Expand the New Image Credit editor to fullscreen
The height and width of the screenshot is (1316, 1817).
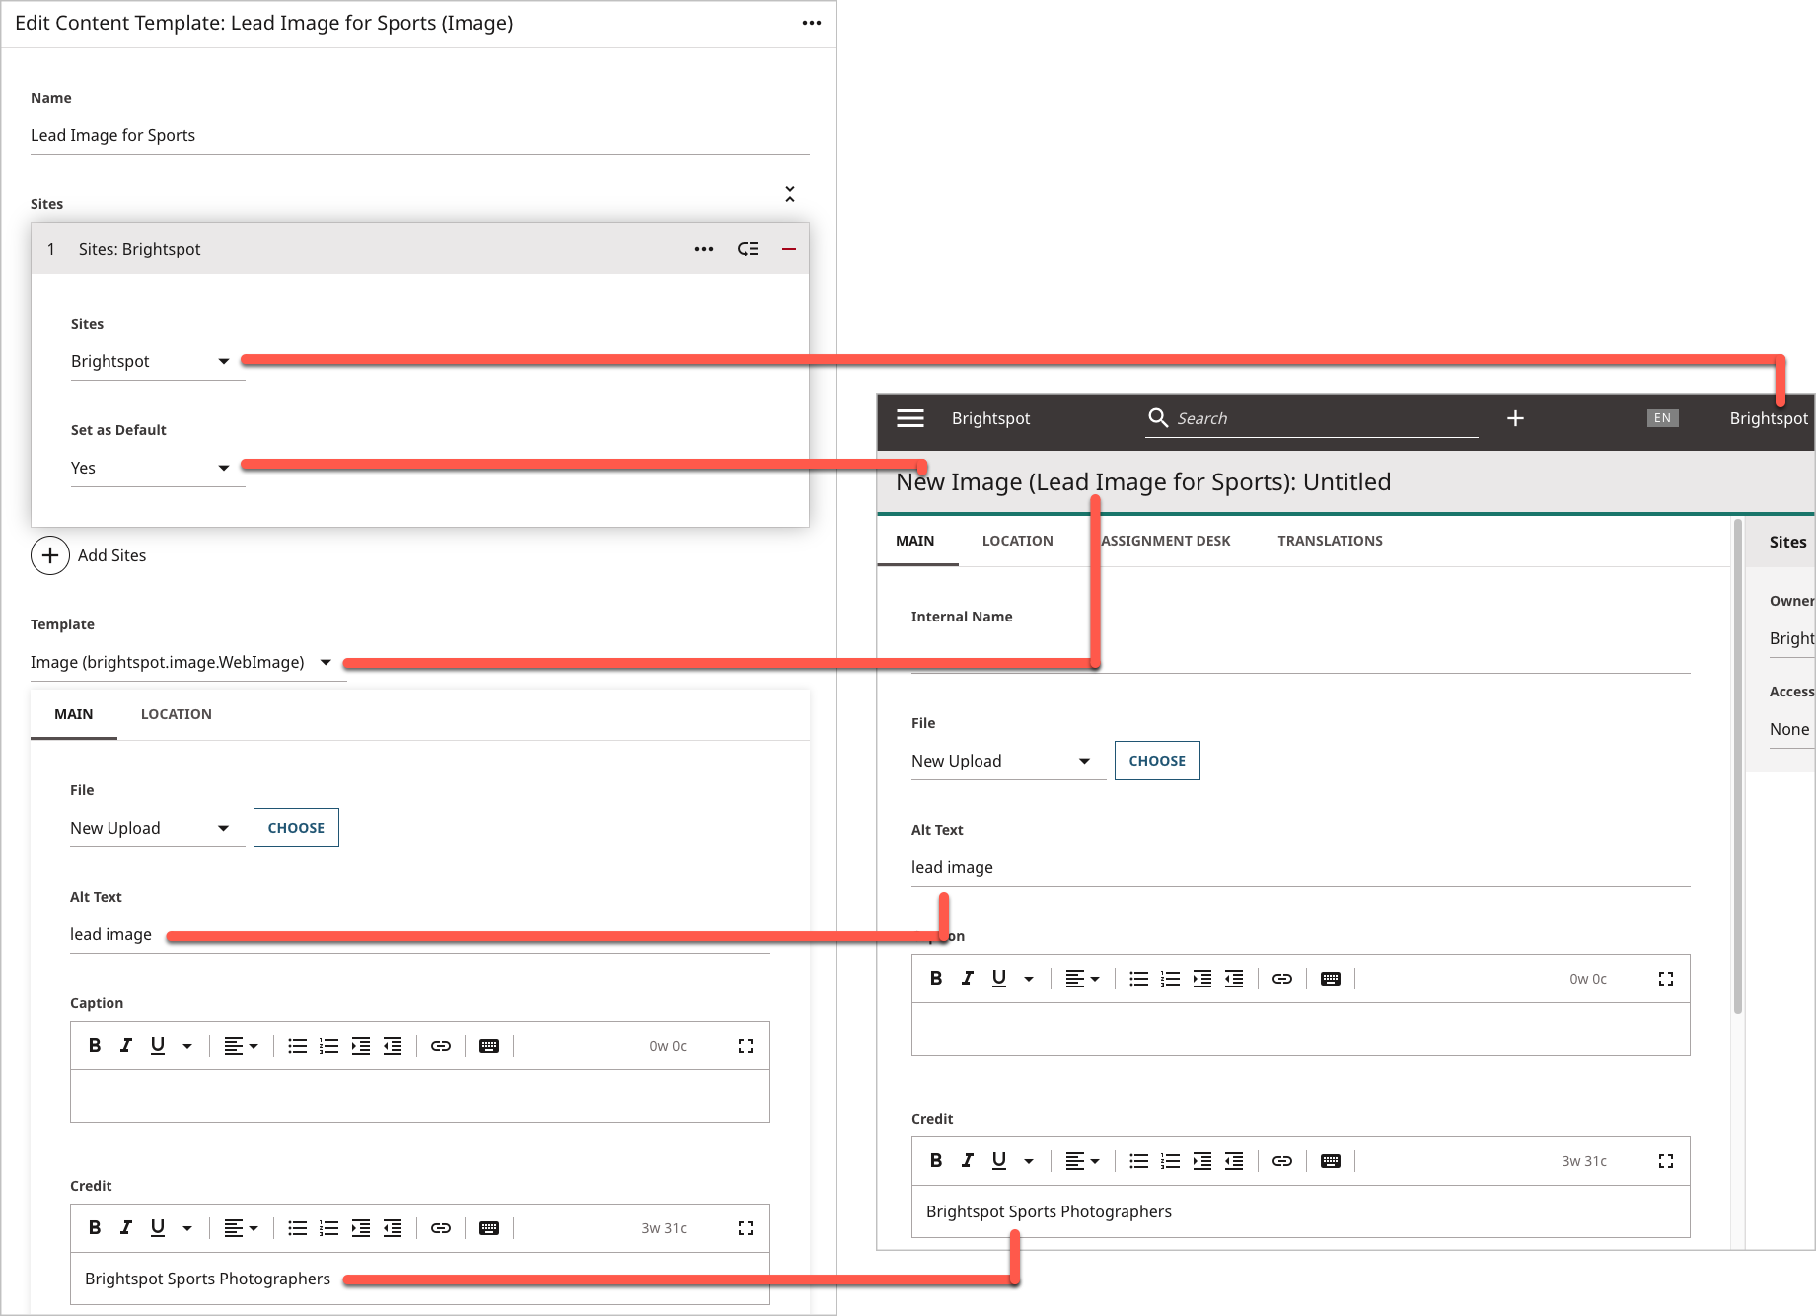pyautogui.click(x=1666, y=1161)
